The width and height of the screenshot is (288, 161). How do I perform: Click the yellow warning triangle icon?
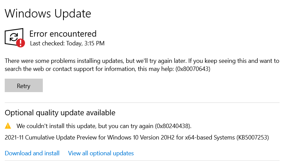click(x=8, y=126)
